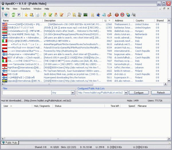This screenshot has width=172, height=150.
Task: Open ADL Search toolbar icon
Action: (x=74, y=15)
